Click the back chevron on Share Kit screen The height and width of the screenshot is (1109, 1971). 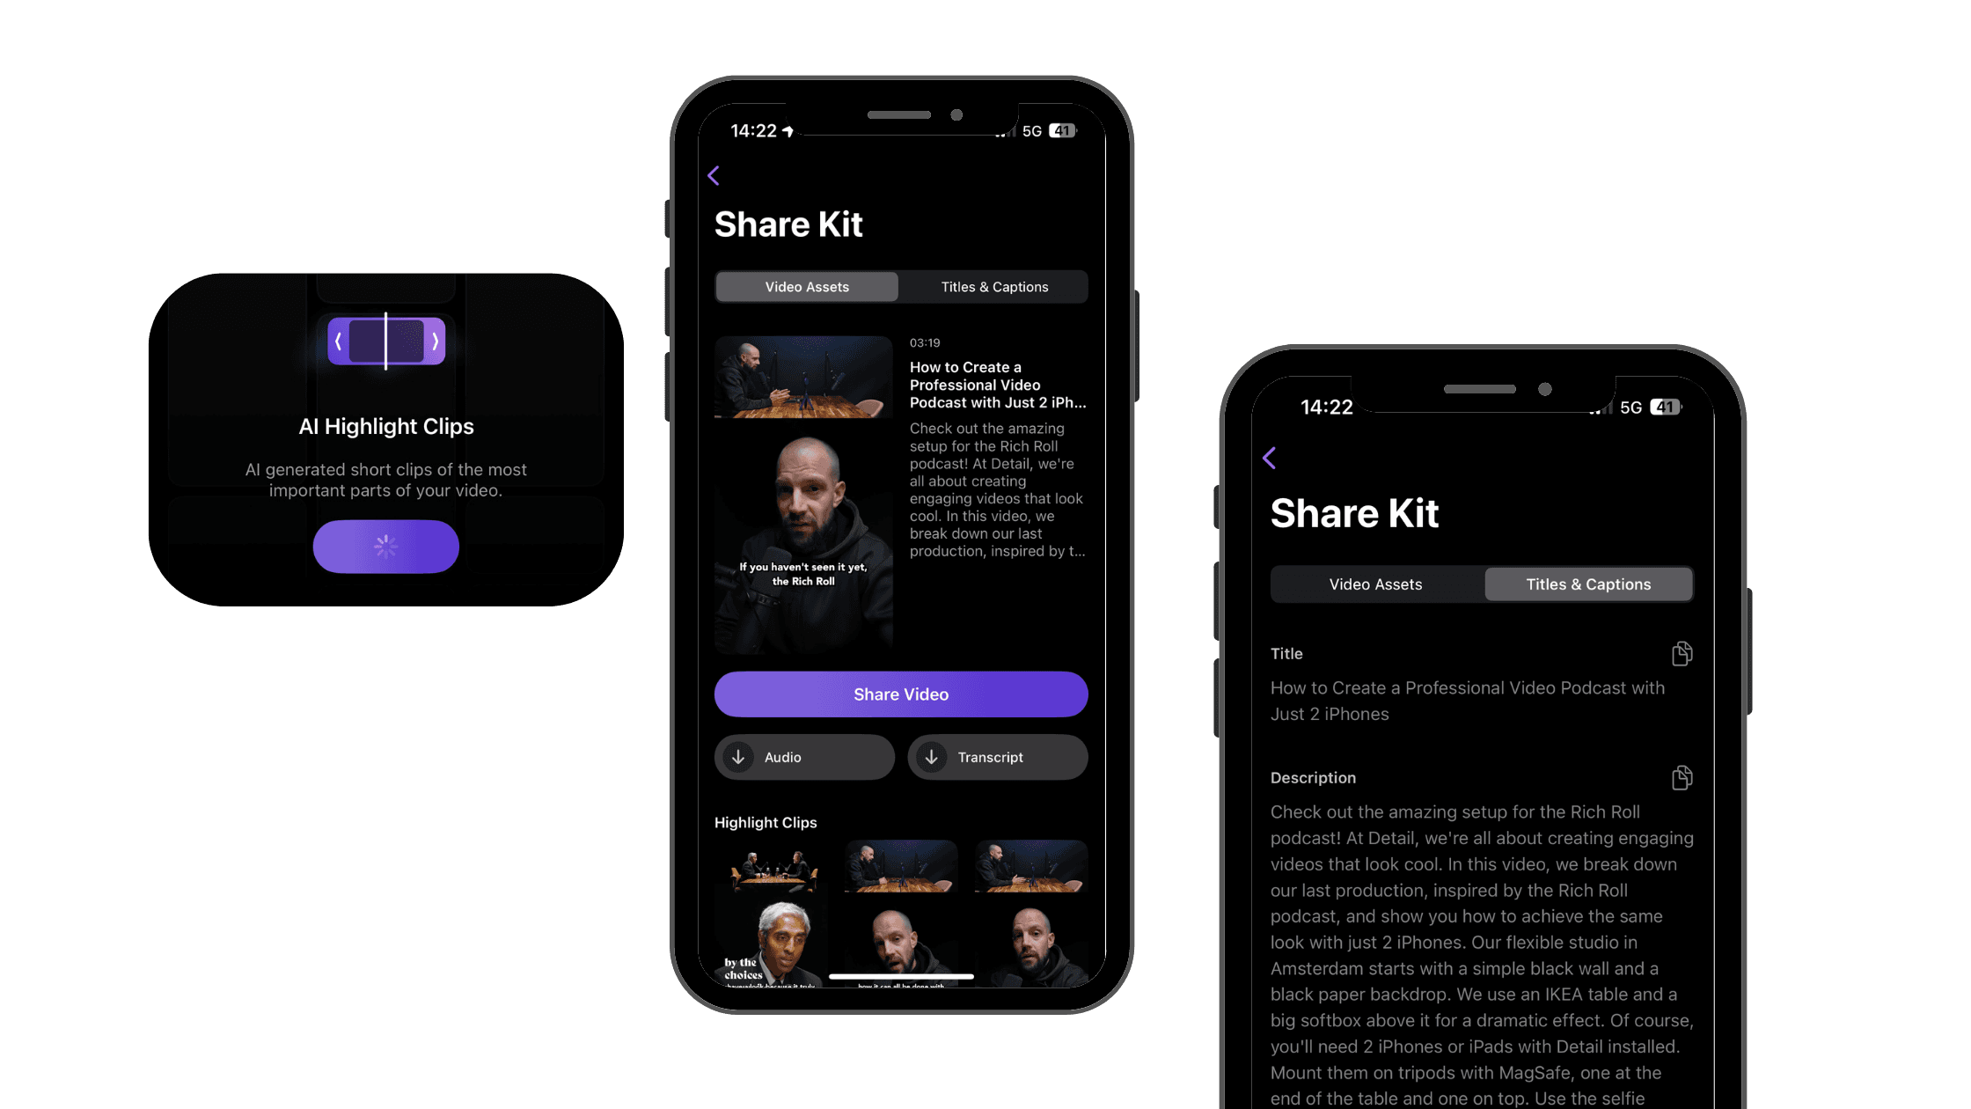(x=714, y=174)
